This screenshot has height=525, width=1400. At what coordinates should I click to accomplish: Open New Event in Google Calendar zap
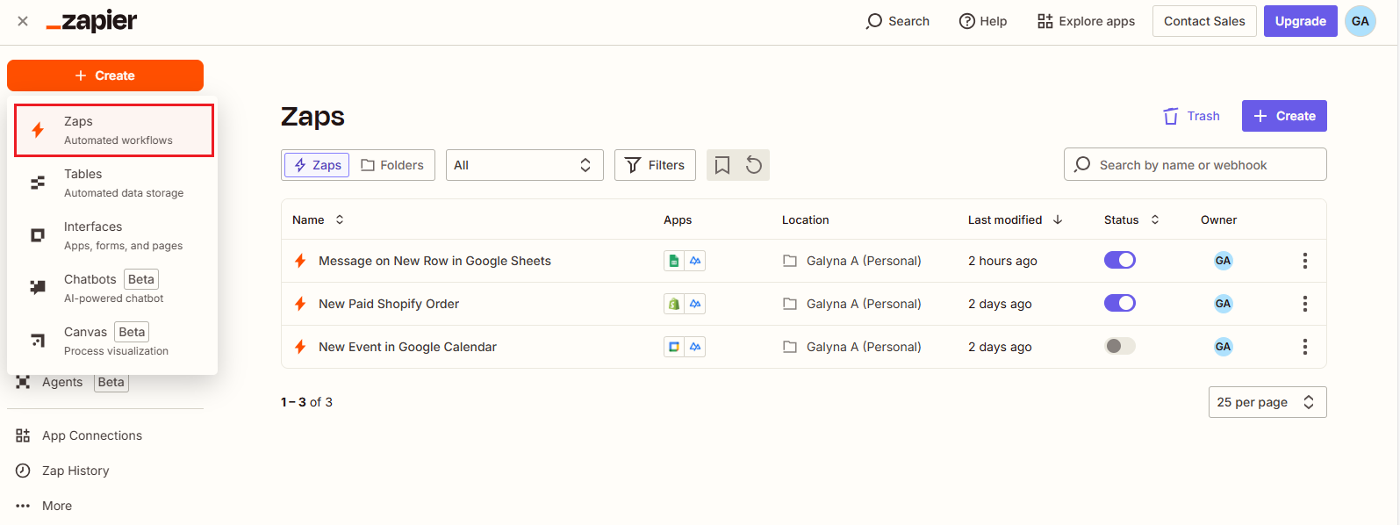(x=407, y=347)
